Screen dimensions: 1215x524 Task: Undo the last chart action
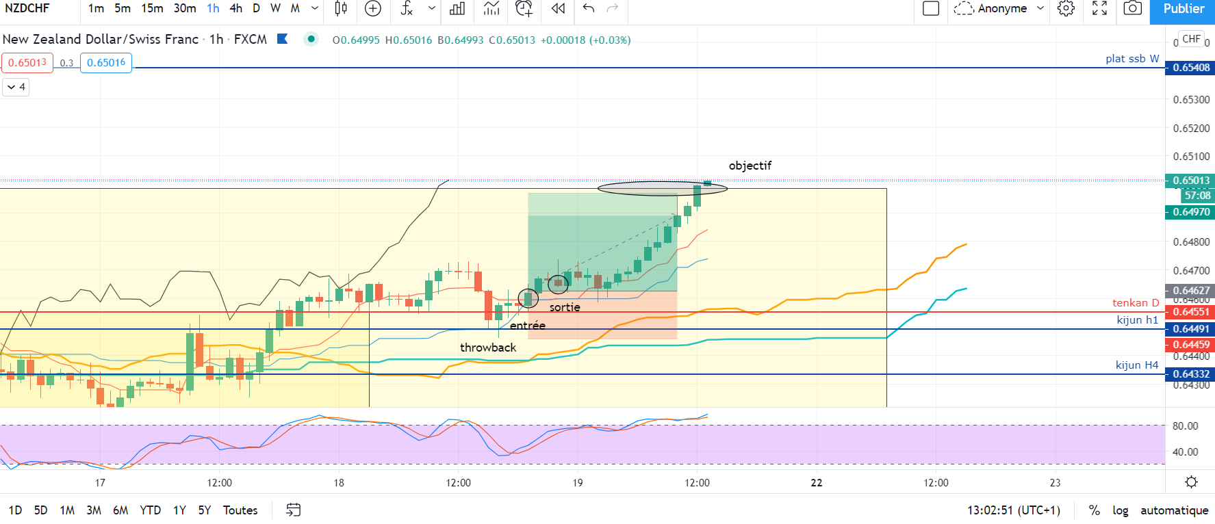[589, 9]
